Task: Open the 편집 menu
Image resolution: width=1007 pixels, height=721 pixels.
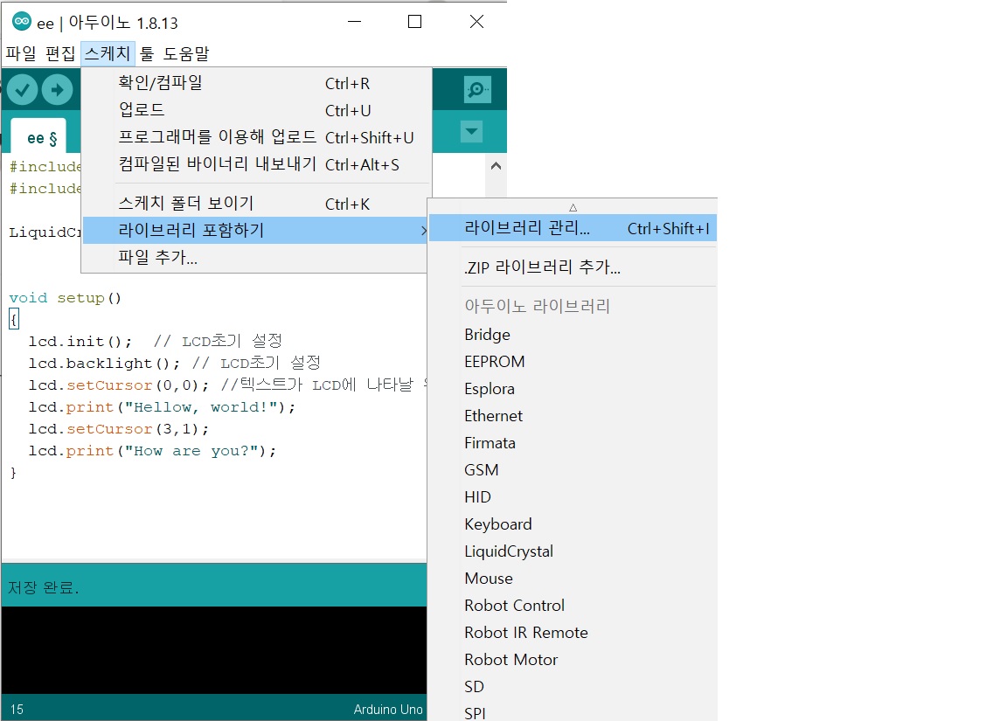Action: [x=60, y=54]
